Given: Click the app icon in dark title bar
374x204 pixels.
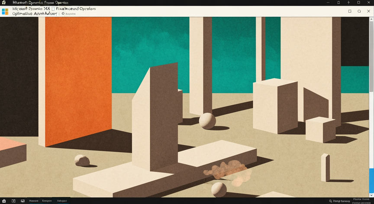Looking at the screenshot, I should (x=3, y=3).
